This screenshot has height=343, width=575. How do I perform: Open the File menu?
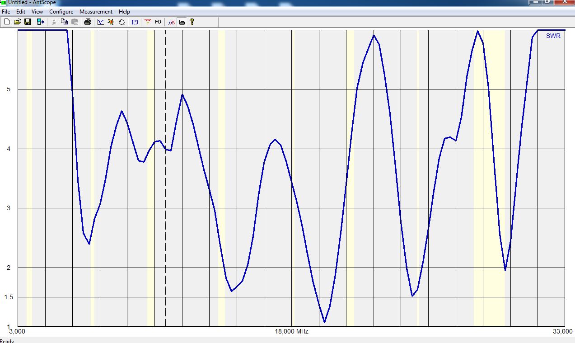tap(6, 12)
